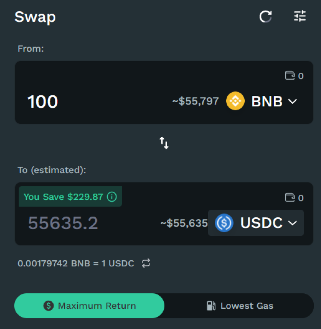Open the BNB token dropdown

293,101
